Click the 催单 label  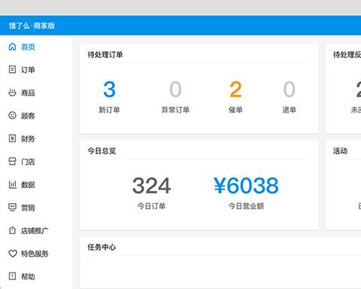pyautogui.click(x=235, y=110)
